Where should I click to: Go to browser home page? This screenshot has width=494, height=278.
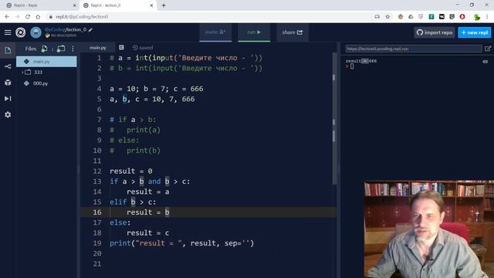tap(38, 17)
